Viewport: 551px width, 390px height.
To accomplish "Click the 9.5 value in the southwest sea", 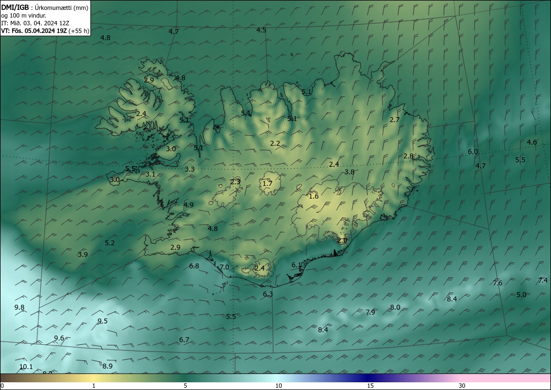I will pos(102,321).
